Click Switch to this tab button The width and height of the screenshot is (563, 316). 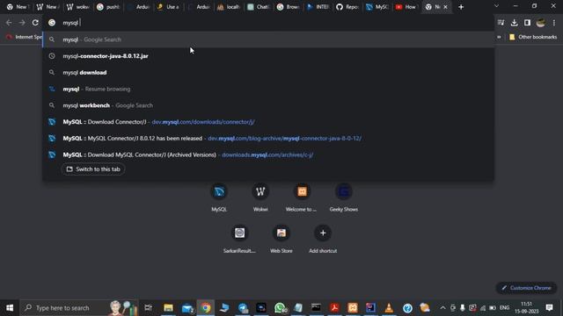(x=93, y=169)
